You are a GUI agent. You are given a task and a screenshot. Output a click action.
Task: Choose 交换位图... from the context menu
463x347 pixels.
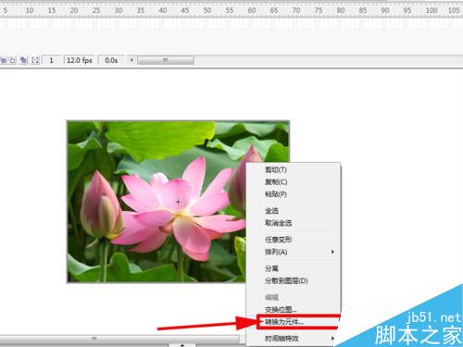click(294, 309)
